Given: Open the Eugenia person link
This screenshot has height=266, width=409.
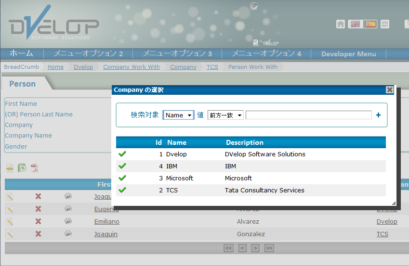Looking at the screenshot, I should [x=106, y=209].
